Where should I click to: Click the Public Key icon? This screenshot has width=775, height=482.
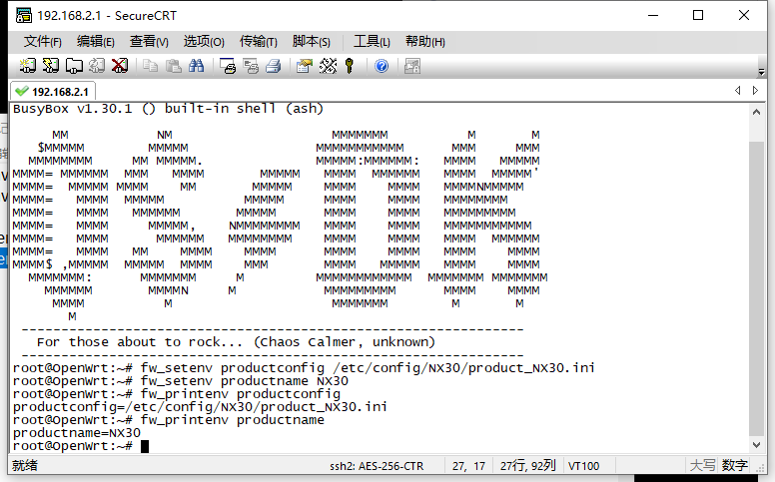[350, 66]
